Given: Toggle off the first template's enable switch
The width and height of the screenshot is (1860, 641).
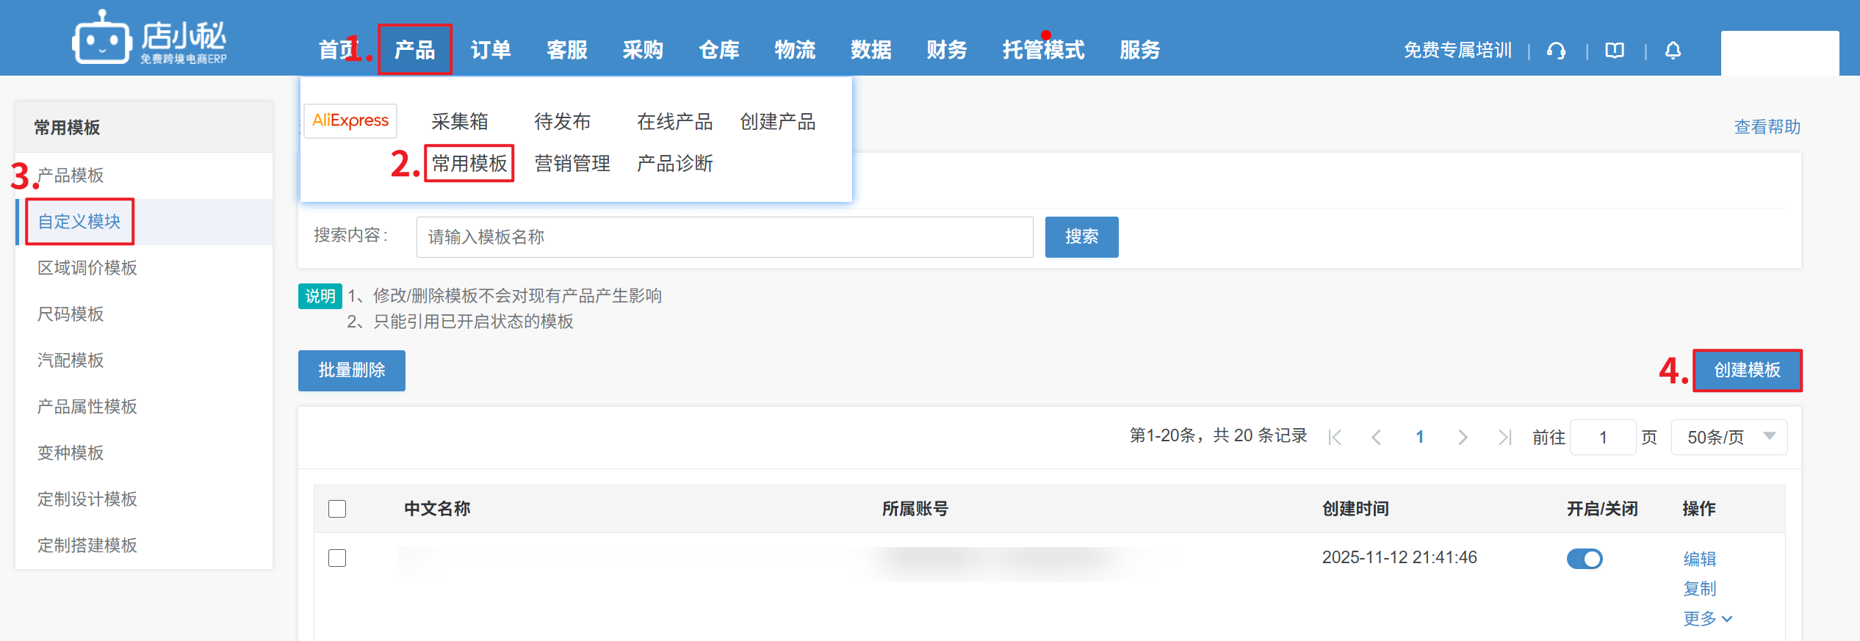Looking at the screenshot, I should point(1585,559).
